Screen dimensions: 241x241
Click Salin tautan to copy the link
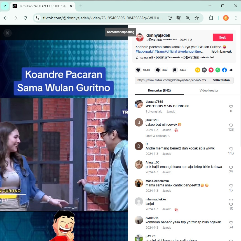coord(221,80)
